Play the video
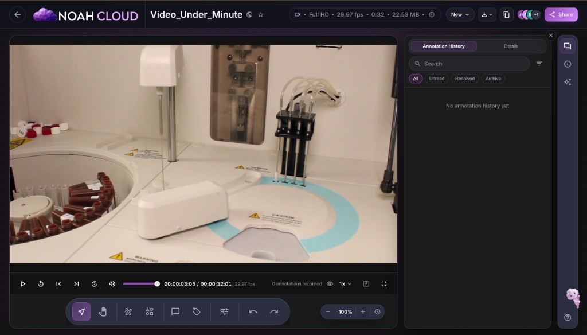Viewport: 587px width, 335px height. tap(23, 284)
